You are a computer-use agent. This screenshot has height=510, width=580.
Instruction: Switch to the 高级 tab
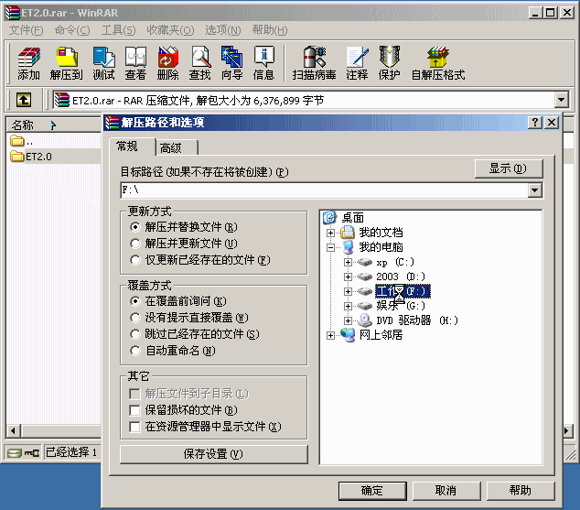(x=170, y=147)
